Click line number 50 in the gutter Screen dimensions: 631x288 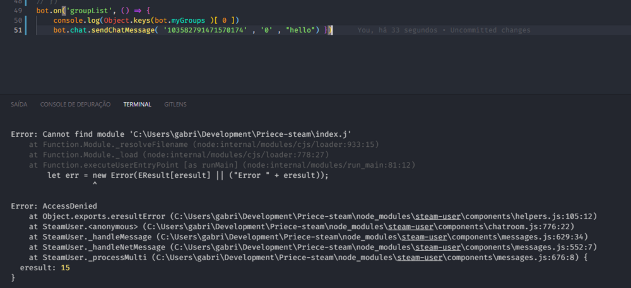(x=18, y=21)
